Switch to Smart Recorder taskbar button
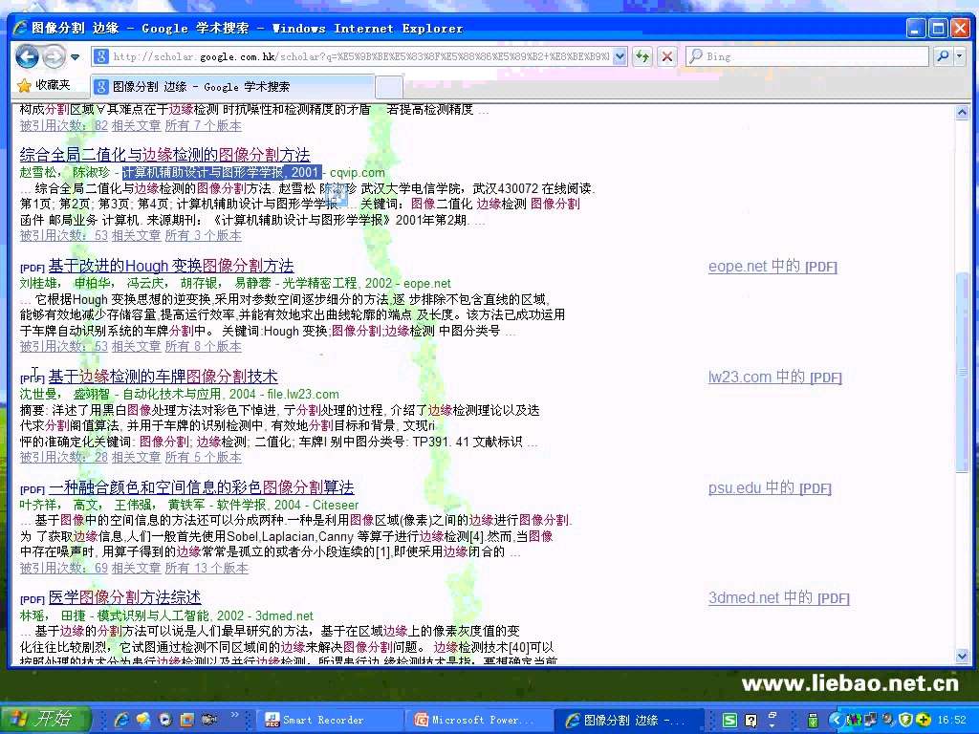The image size is (979, 734). tap(329, 721)
